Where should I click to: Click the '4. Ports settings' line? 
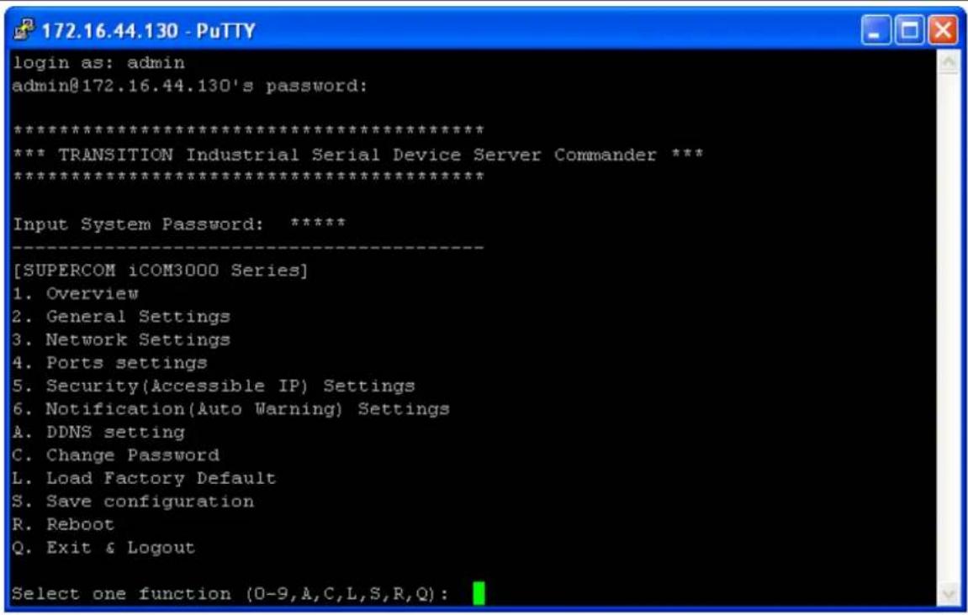110,363
